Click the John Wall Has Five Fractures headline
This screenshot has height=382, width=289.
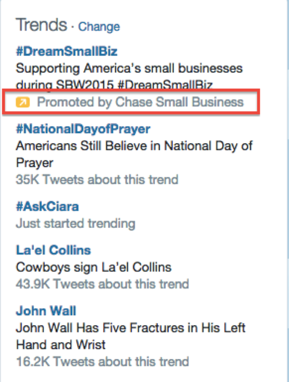click(x=130, y=328)
